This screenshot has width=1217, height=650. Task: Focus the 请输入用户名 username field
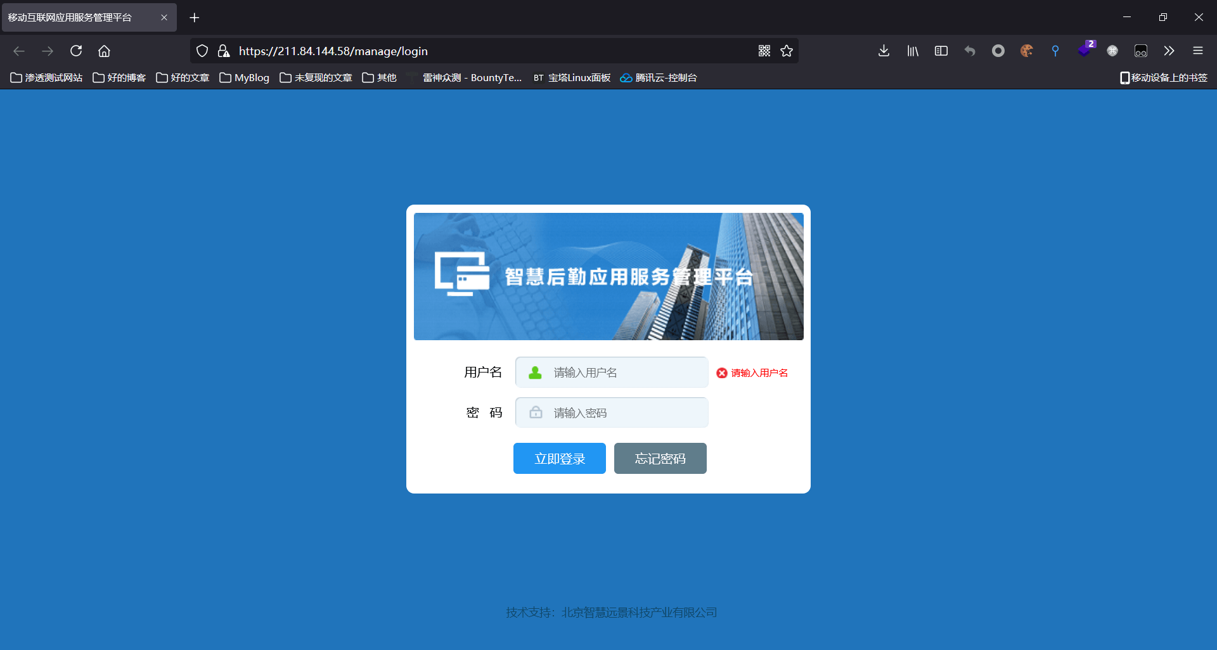pos(612,372)
